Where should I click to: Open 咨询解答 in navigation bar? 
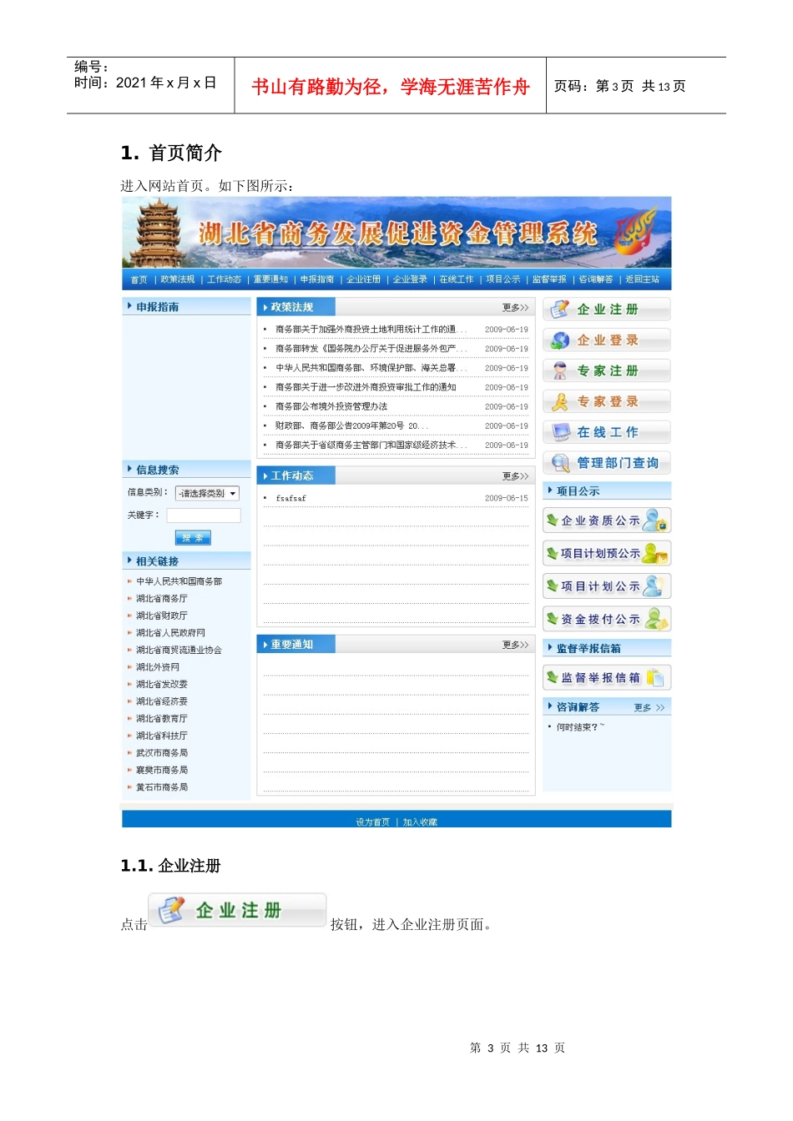[596, 279]
